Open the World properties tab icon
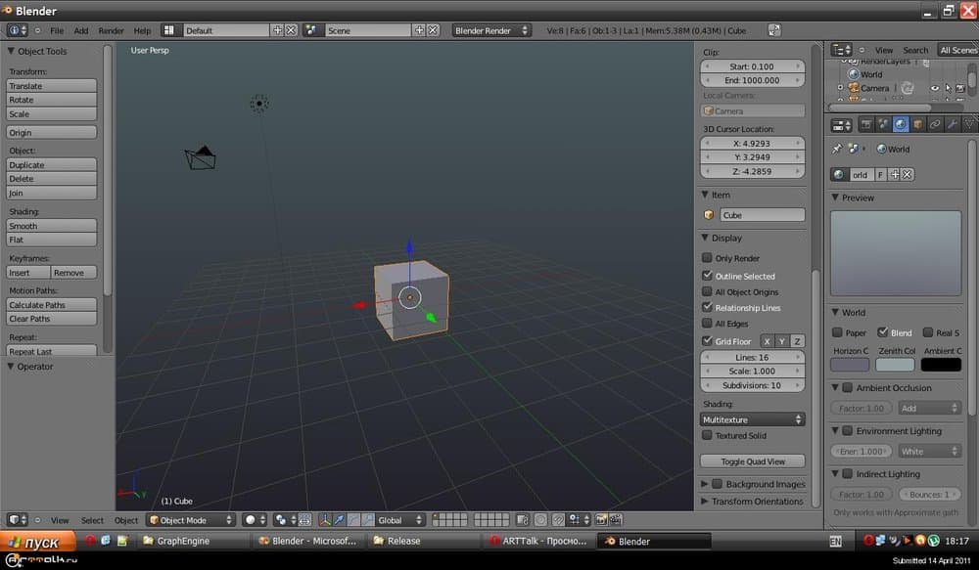 [901, 125]
